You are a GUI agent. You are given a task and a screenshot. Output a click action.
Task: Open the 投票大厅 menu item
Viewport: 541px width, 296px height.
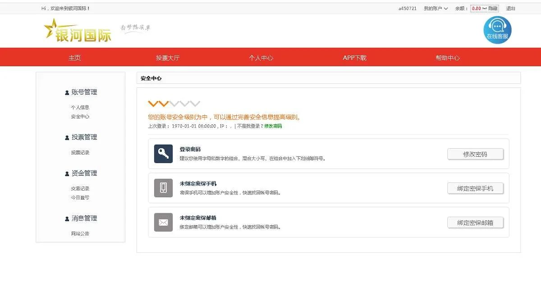pyautogui.click(x=168, y=58)
